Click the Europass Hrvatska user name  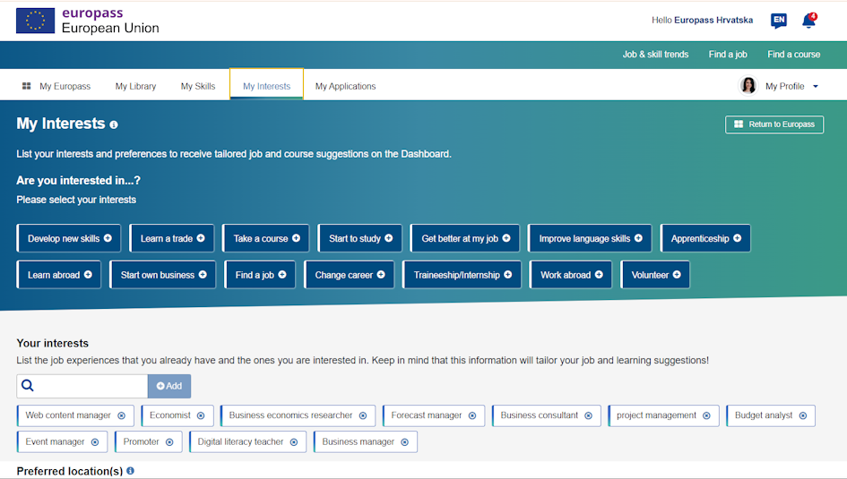pyautogui.click(x=713, y=20)
